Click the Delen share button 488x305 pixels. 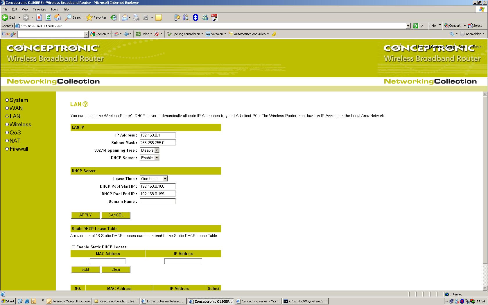[x=143, y=34]
